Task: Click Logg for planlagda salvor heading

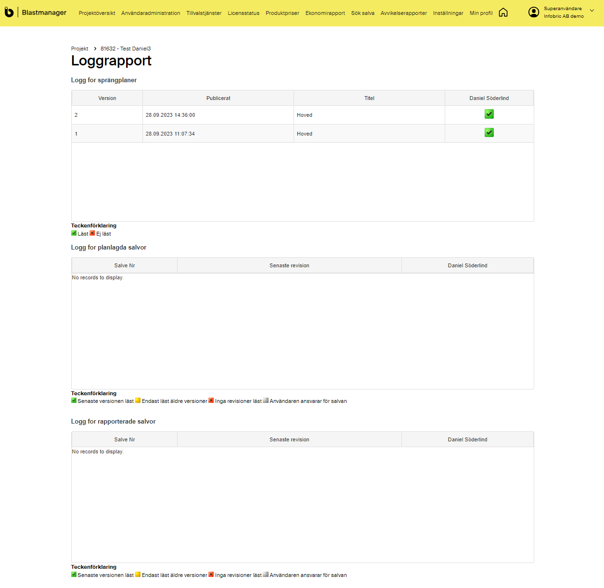Action: click(x=109, y=247)
